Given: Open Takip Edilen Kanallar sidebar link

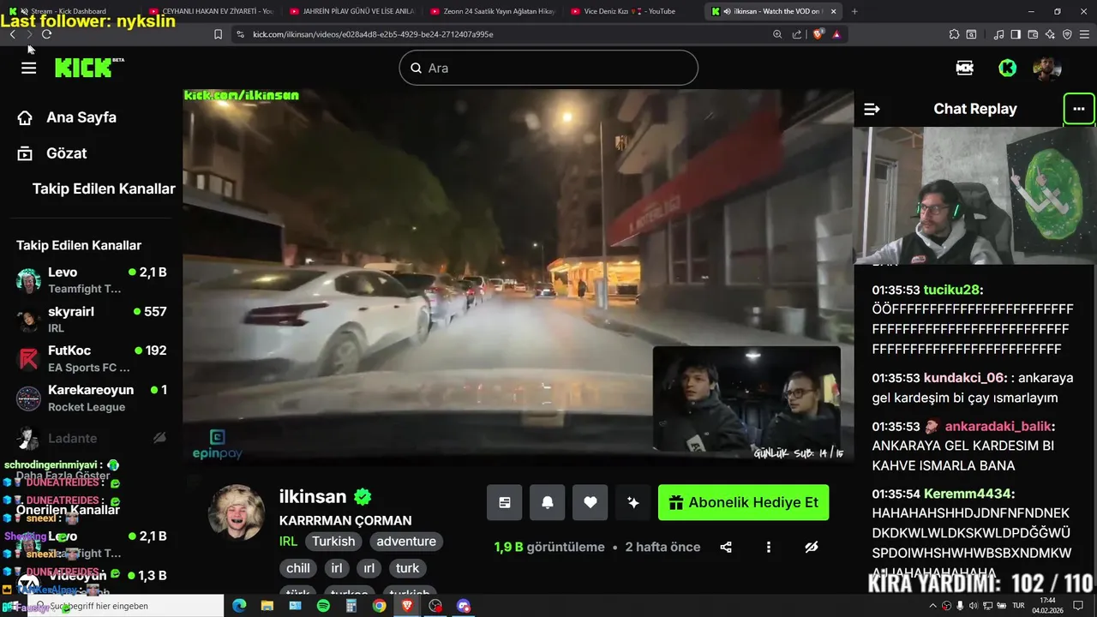Looking at the screenshot, I should tap(104, 189).
